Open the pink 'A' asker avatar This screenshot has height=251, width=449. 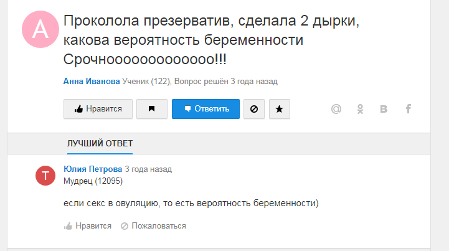[40, 29]
